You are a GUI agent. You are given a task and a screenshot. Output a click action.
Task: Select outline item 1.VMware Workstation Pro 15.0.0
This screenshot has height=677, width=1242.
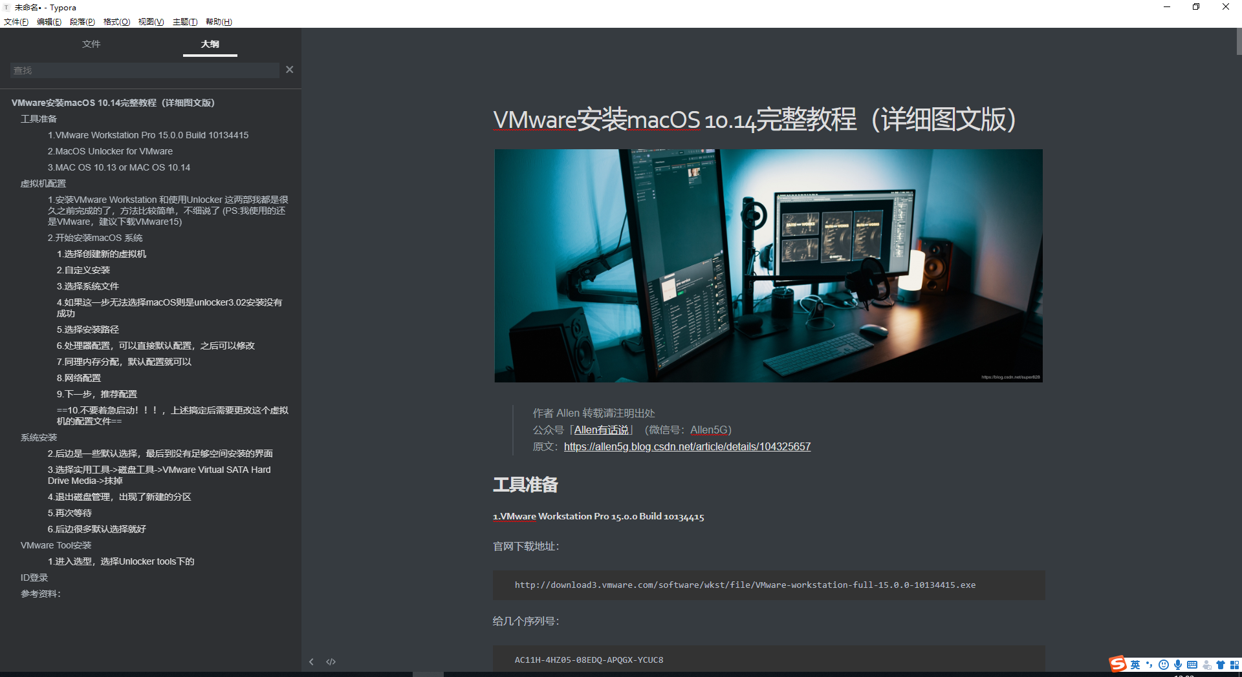(148, 135)
